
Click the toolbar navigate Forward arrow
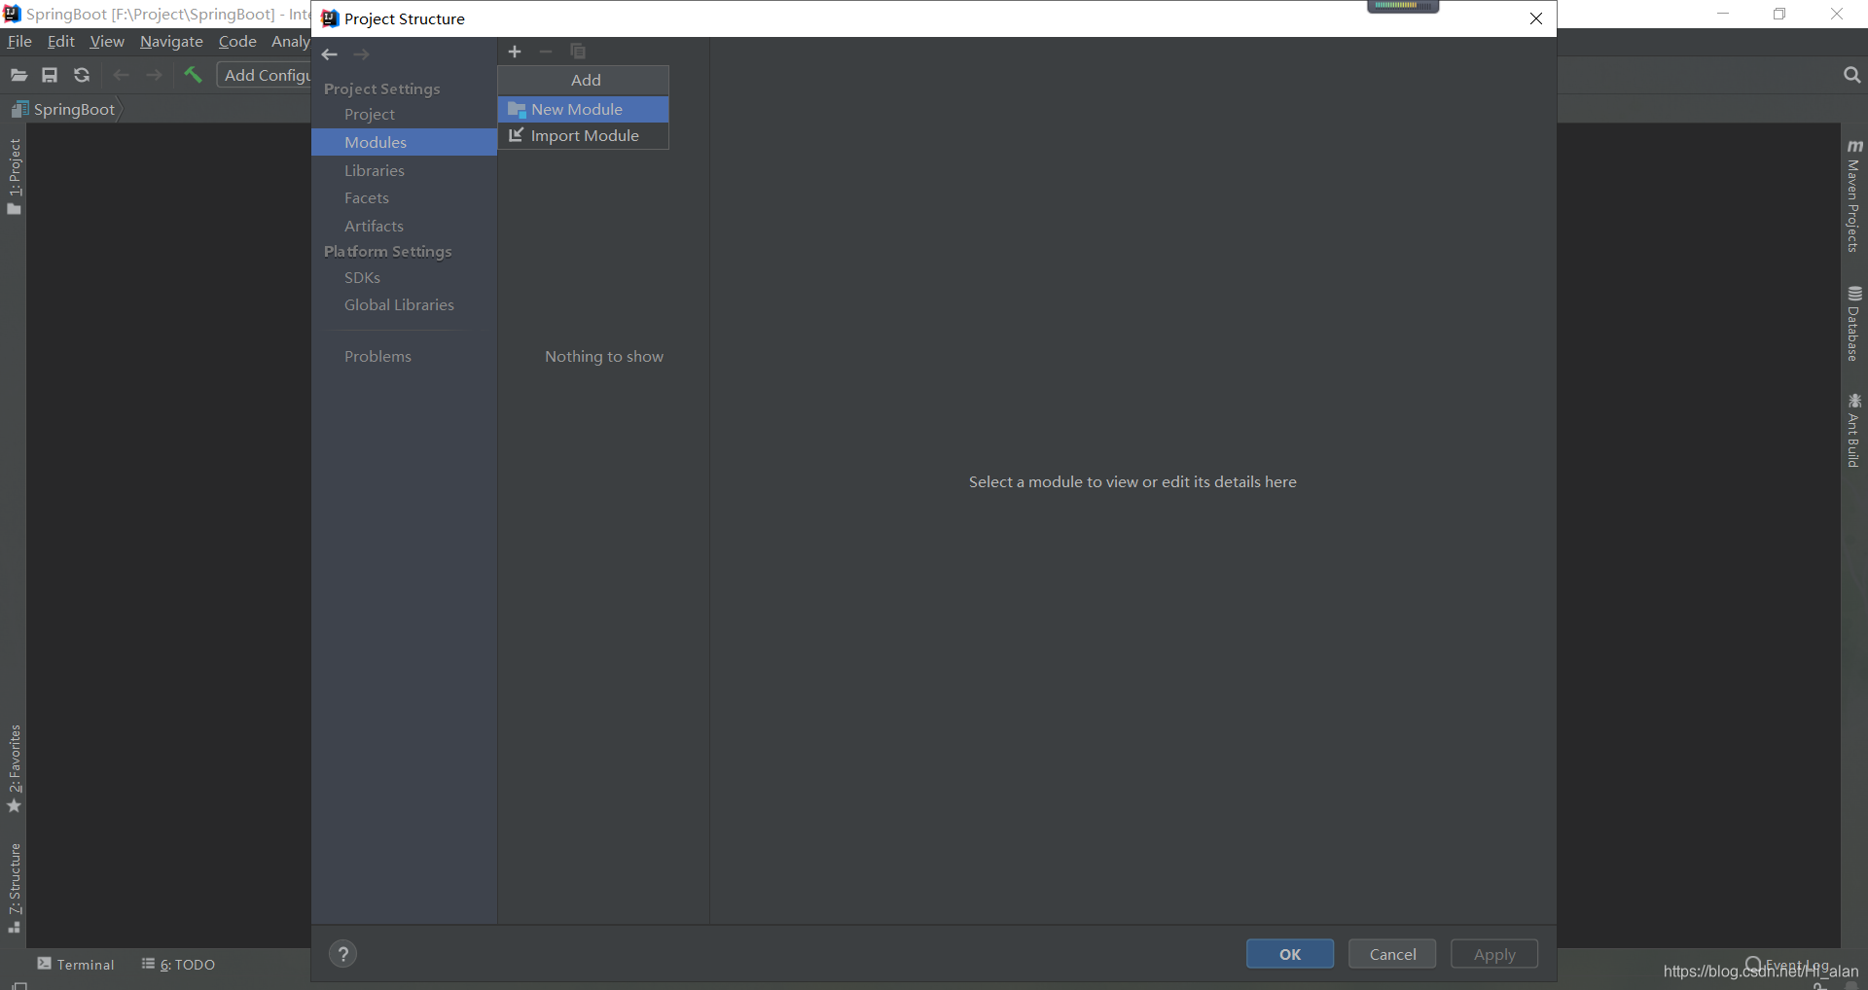coord(154,75)
